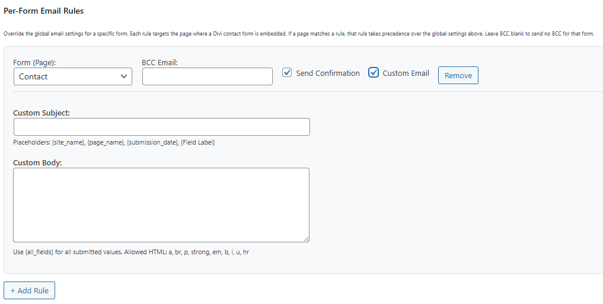Click the {all_fields} allowed HTML hint text
The width and height of the screenshot is (603, 304).
(x=131, y=252)
